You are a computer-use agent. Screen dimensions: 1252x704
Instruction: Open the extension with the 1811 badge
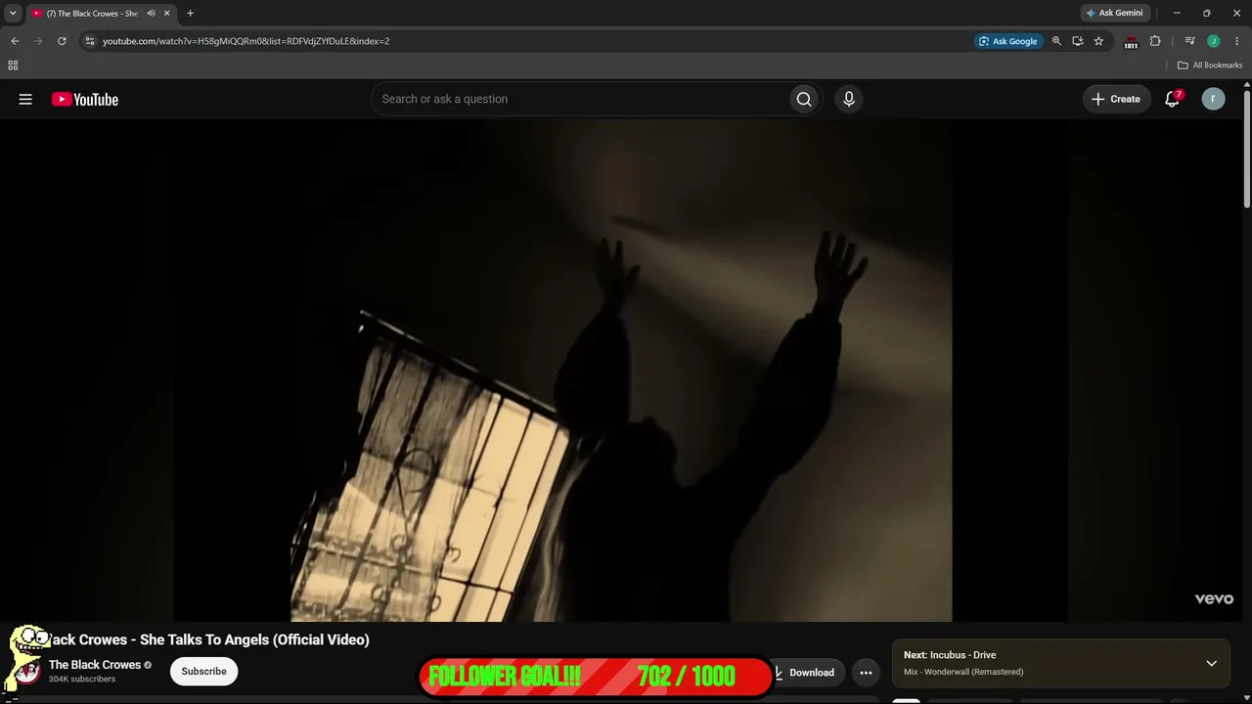click(x=1131, y=42)
